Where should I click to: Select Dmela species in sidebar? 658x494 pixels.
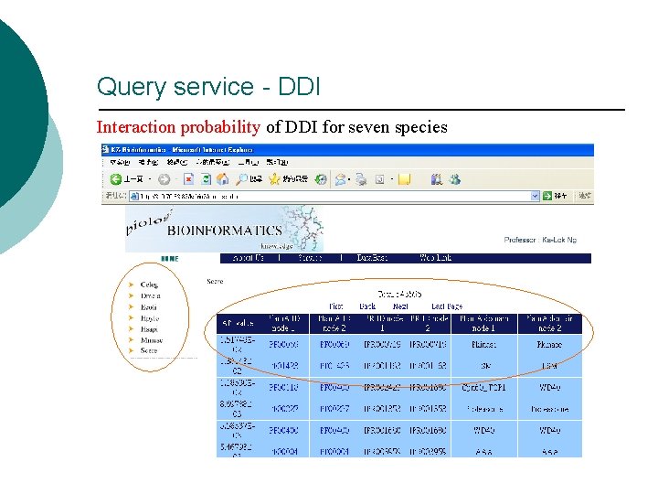coord(150,295)
